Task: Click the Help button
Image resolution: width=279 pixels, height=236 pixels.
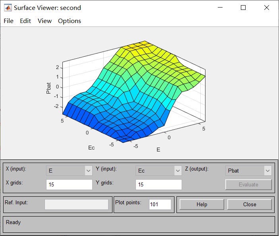Action: coord(202,204)
